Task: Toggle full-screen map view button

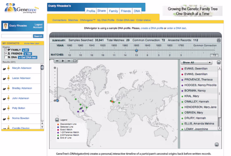Action: [75, 61]
